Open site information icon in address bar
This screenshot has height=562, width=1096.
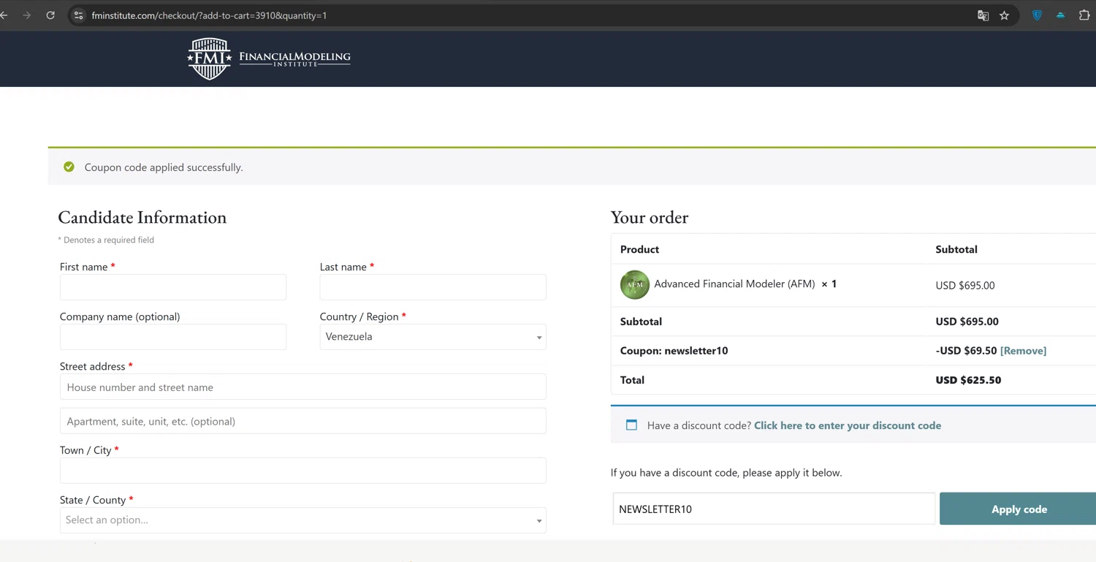79,15
